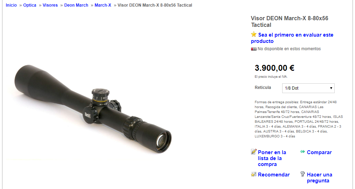
Task: Click the green arrows Comparar icon
Action: [x=302, y=152]
